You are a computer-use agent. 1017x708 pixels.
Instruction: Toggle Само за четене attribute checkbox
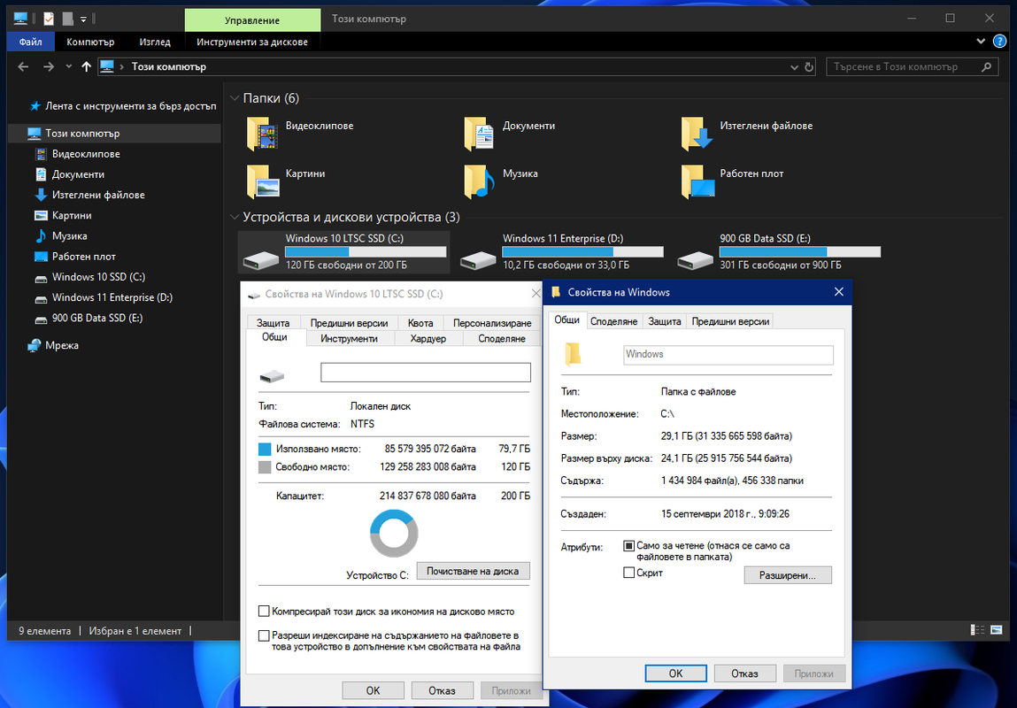point(628,546)
